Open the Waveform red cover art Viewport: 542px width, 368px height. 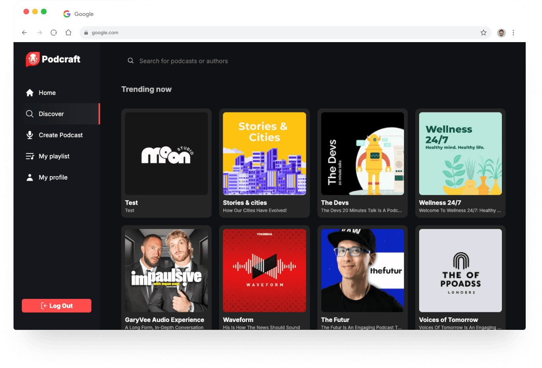pyautogui.click(x=264, y=270)
